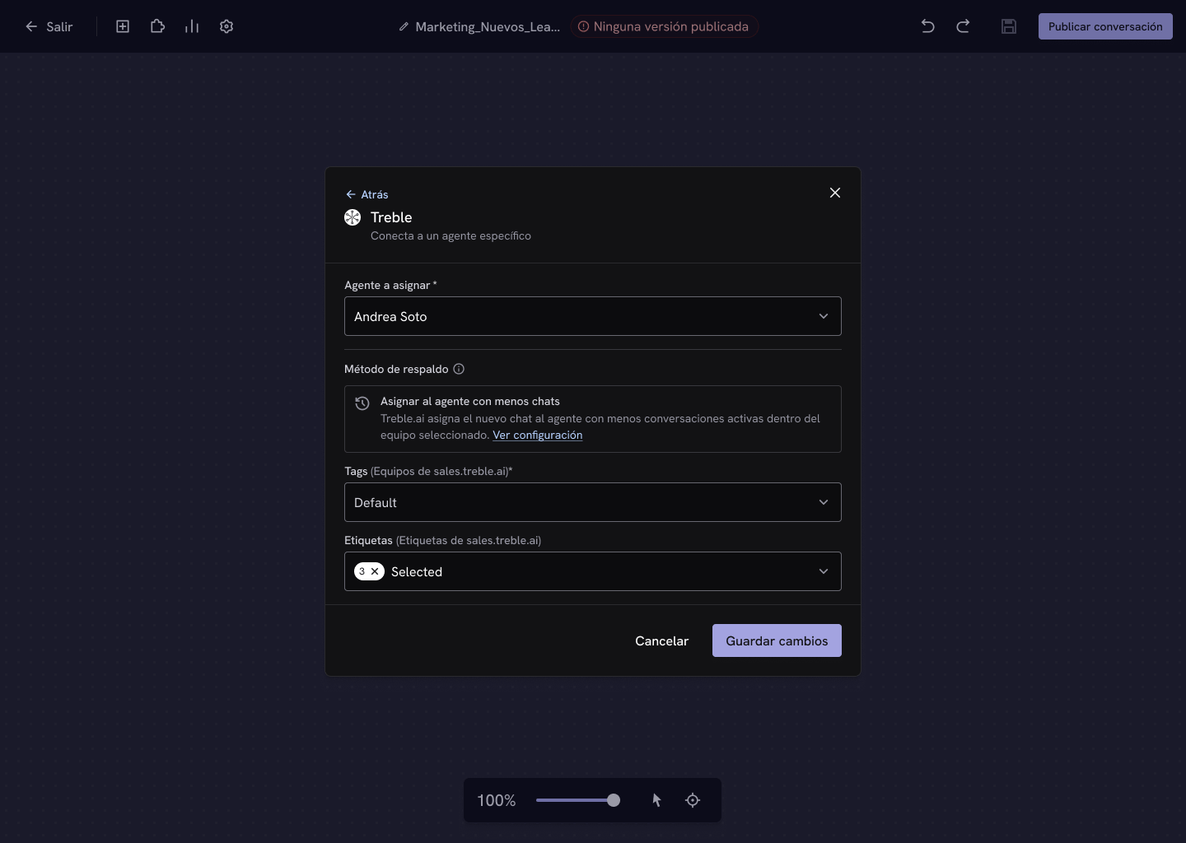Expand the Etiquetas dropdown chevron
Viewport: 1186px width, 843px height.
[824, 571]
